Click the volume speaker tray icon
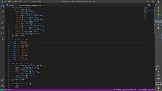 click(157, 66)
